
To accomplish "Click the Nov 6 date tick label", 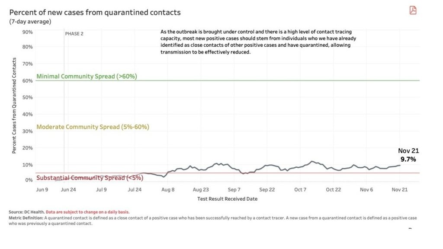I will [x=366, y=190].
